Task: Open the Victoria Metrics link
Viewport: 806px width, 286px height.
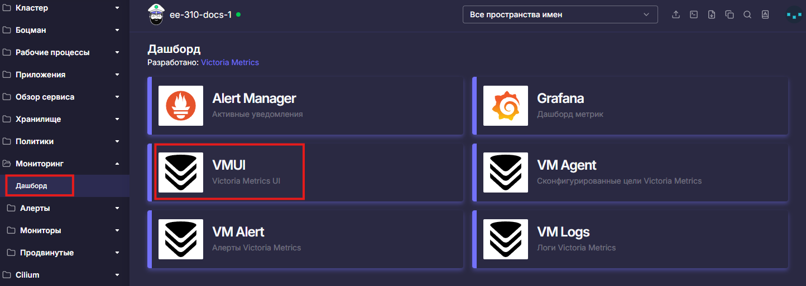Action: tap(230, 62)
